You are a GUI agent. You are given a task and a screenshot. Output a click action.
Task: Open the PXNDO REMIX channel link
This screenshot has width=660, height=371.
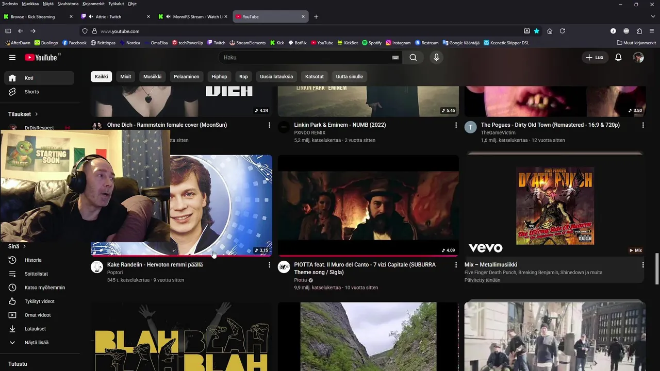tap(310, 132)
